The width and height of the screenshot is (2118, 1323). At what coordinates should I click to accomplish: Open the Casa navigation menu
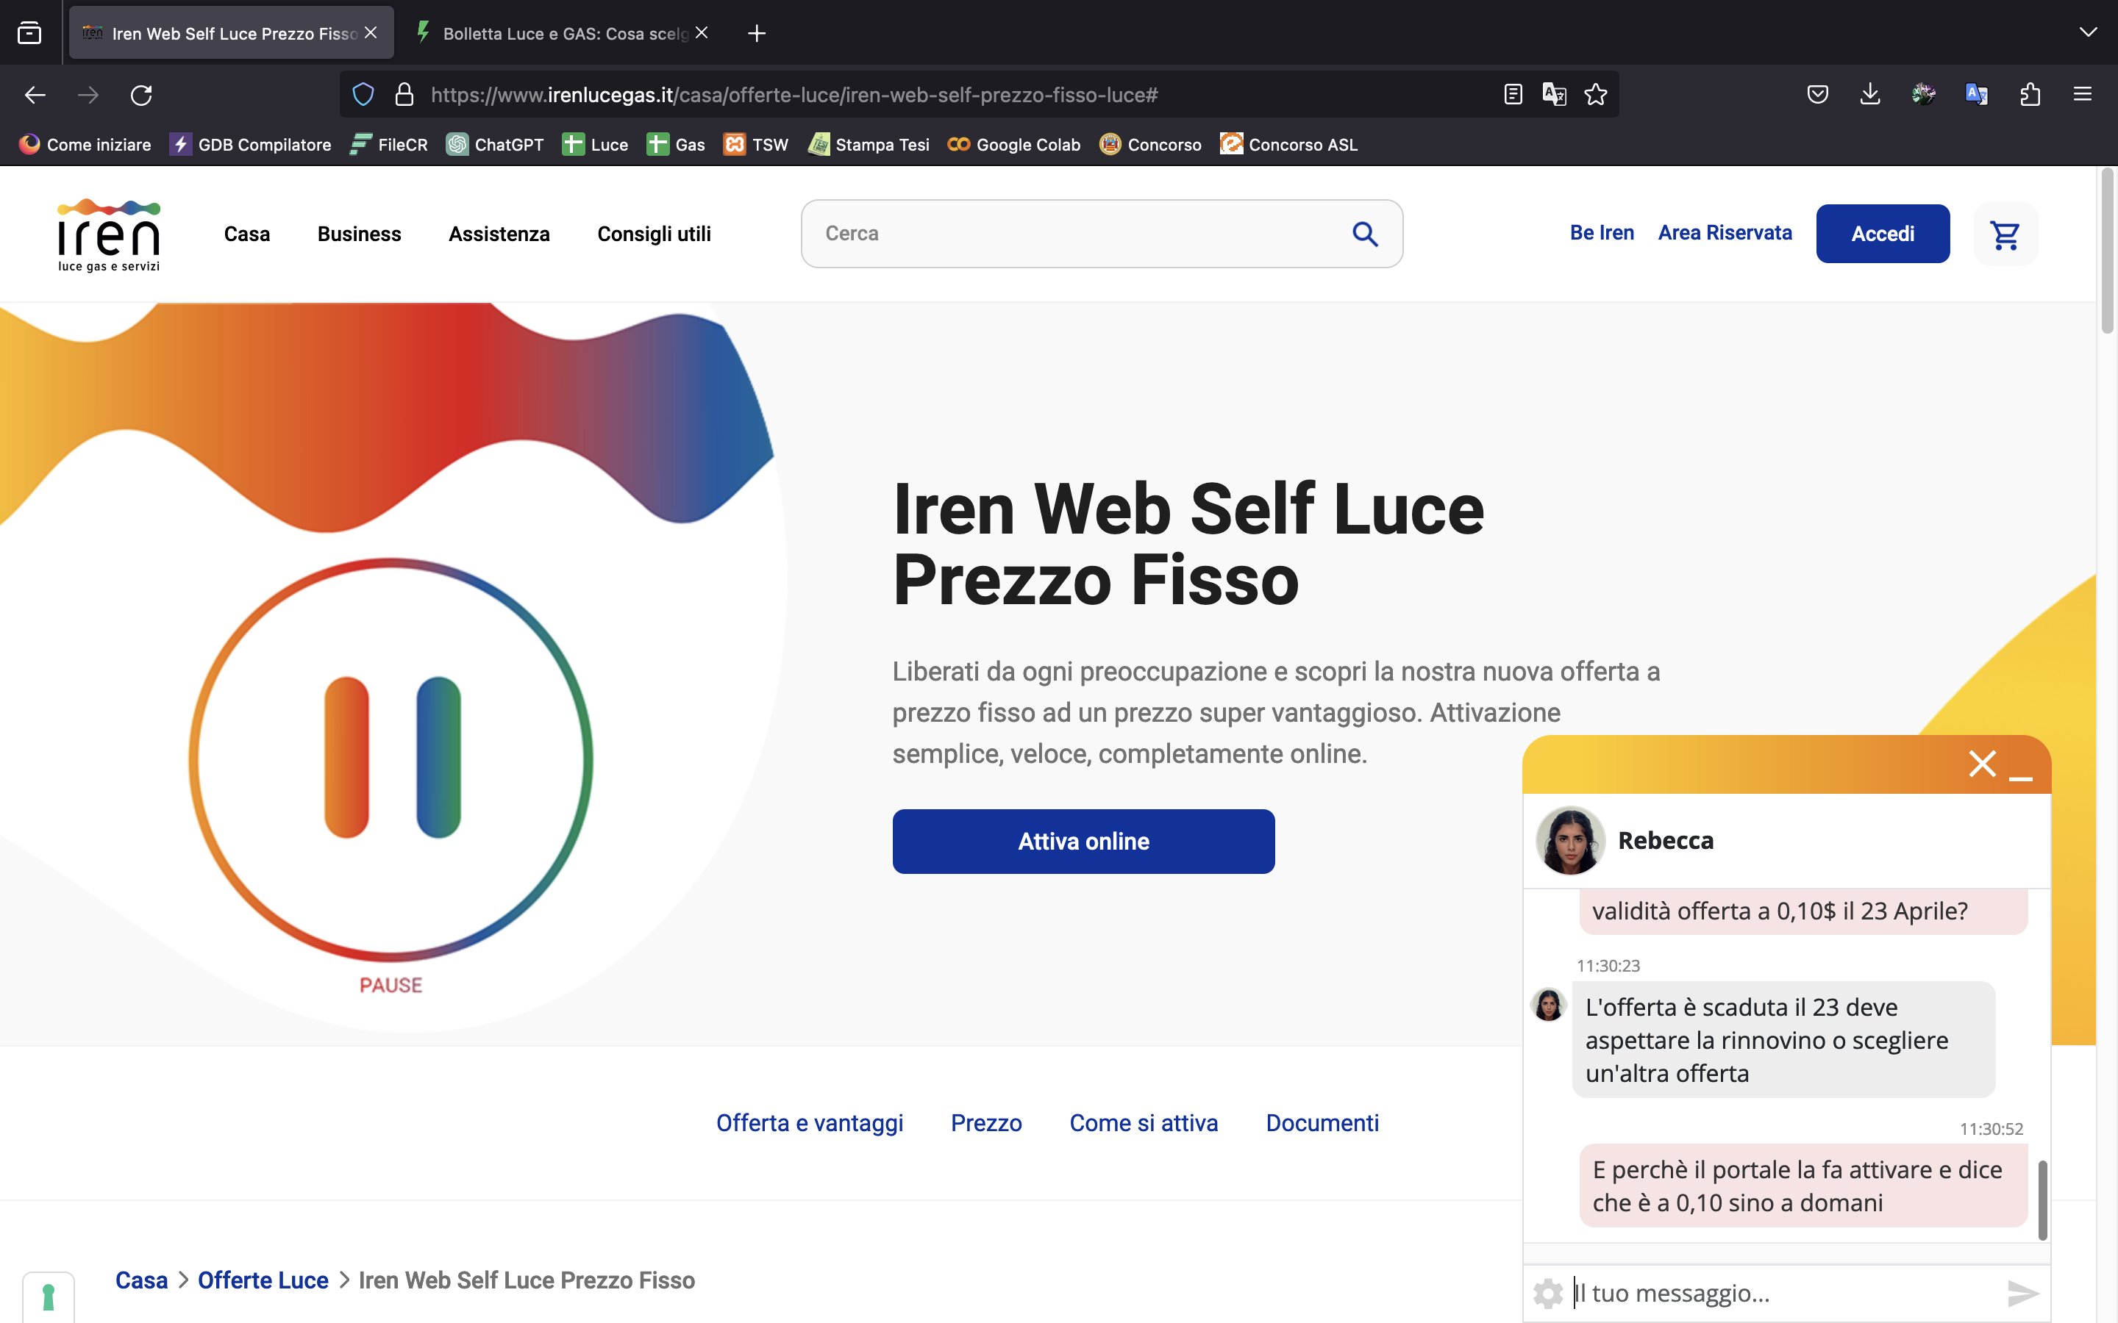coord(247,234)
